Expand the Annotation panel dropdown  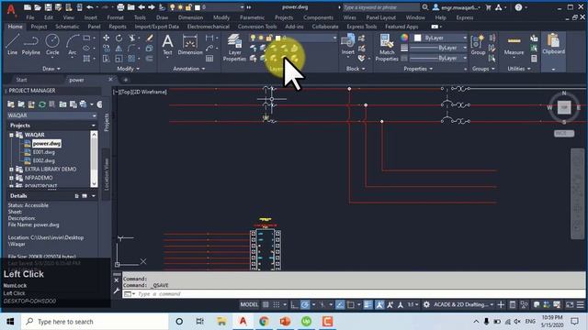coord(189,69)
